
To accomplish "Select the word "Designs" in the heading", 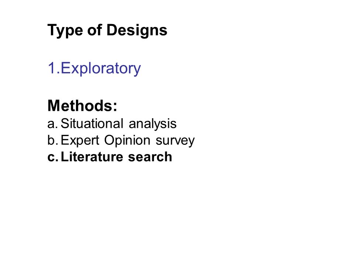I will pyautogui.click(x=137, y=31).
